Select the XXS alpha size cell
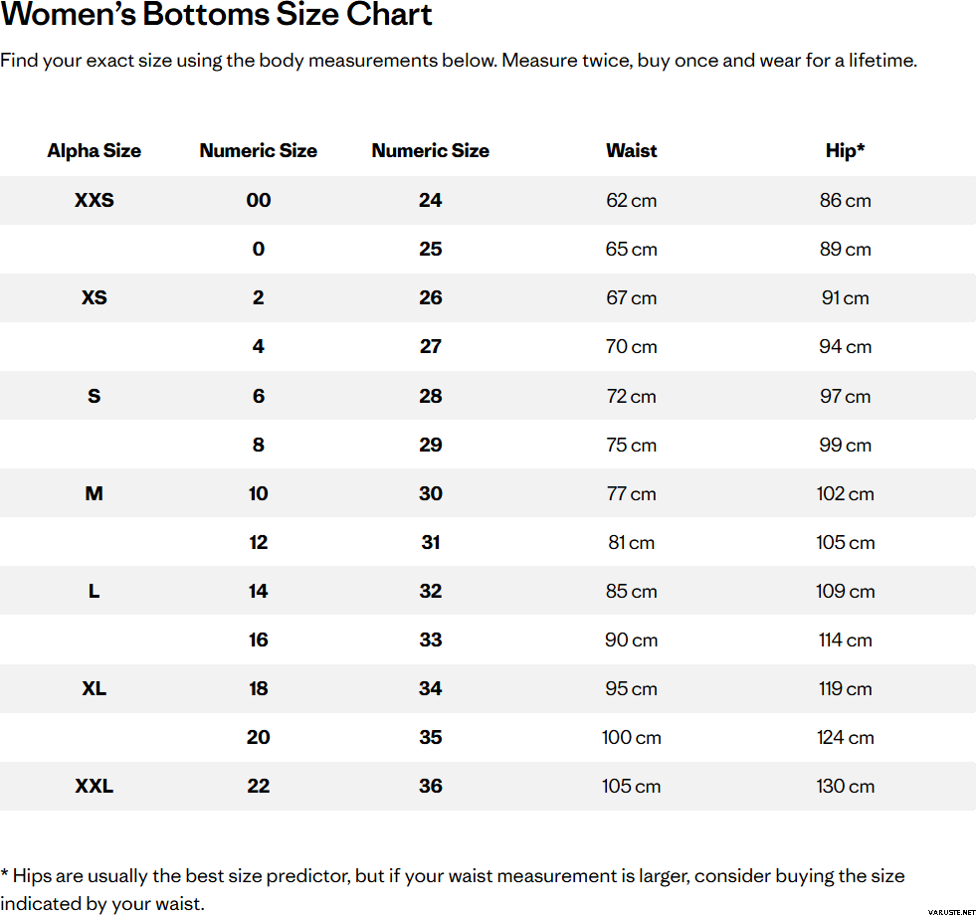Screen dimensions: 976x915 tap(94, 200)
